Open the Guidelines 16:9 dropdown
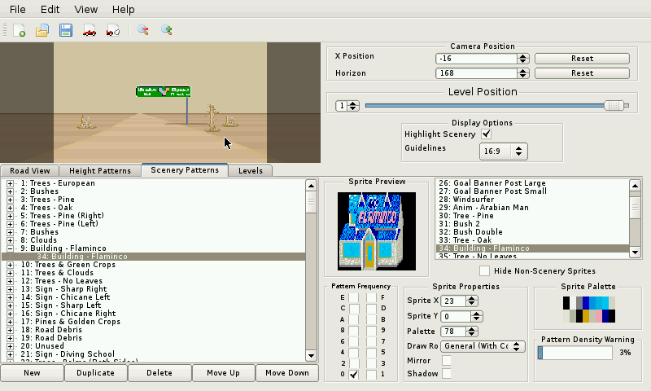This screenshot has height=391, width=651. (x=504, y=151)
